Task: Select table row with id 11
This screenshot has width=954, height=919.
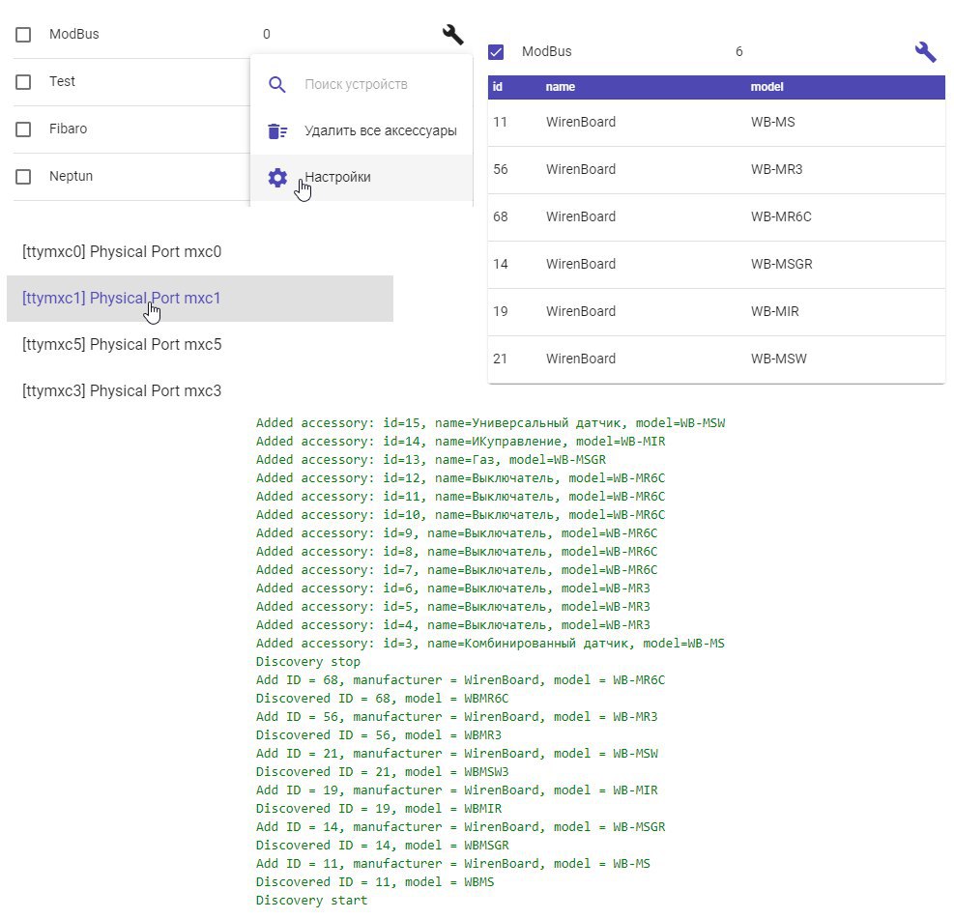Action: [716, 123]
